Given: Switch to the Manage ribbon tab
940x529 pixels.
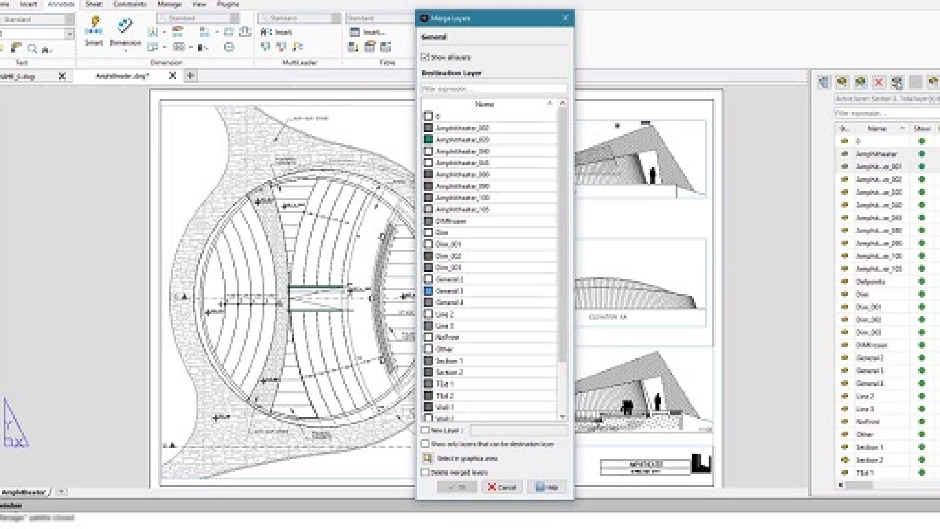Looking at the screenshot, I should tap(169, 4).
